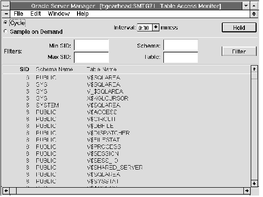
Task: Select the V$SESSION table row
Action: click(x=127, y=153)
